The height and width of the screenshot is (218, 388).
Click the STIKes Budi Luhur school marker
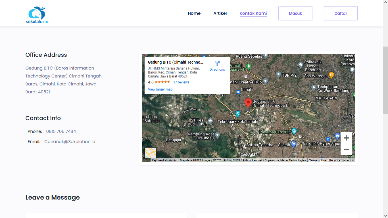tap(210, 121)
